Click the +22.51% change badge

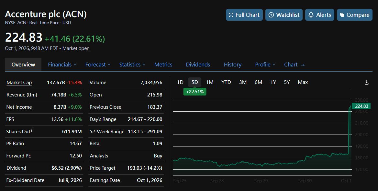pyautogui.click(x=195, y=92)
